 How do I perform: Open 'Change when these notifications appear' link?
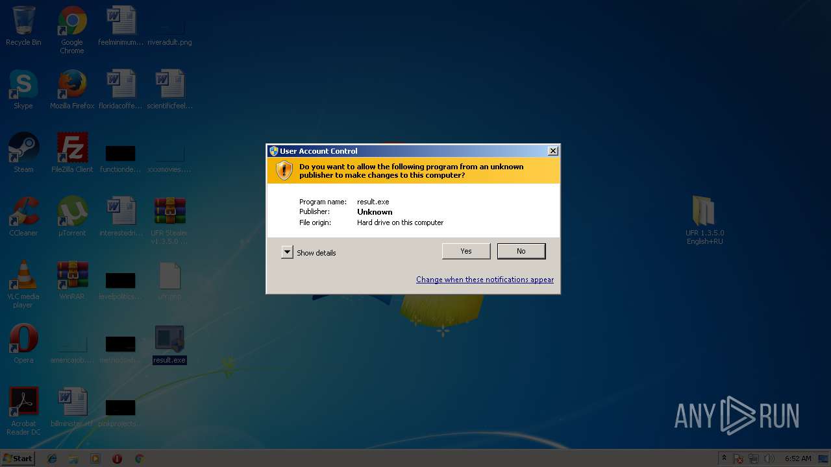485,280
